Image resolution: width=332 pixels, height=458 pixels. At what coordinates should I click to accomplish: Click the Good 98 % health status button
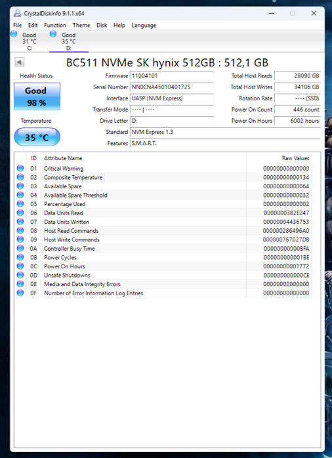(37, 96)
